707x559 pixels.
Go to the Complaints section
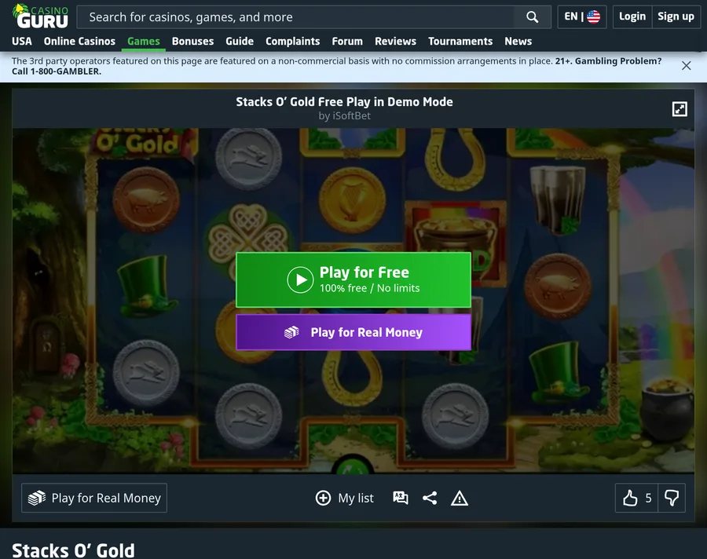click(x=293, y=42)
